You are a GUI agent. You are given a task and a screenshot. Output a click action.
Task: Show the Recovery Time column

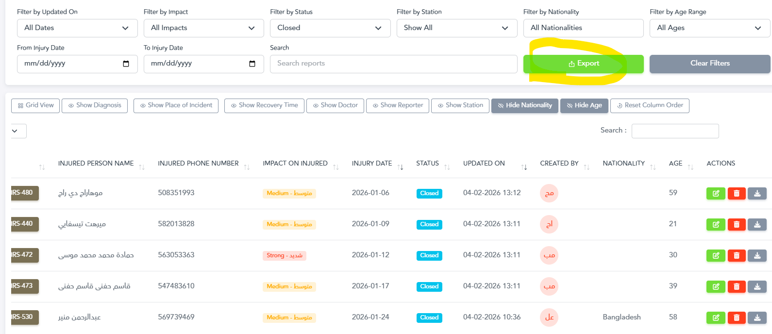[x=264, y=105]
